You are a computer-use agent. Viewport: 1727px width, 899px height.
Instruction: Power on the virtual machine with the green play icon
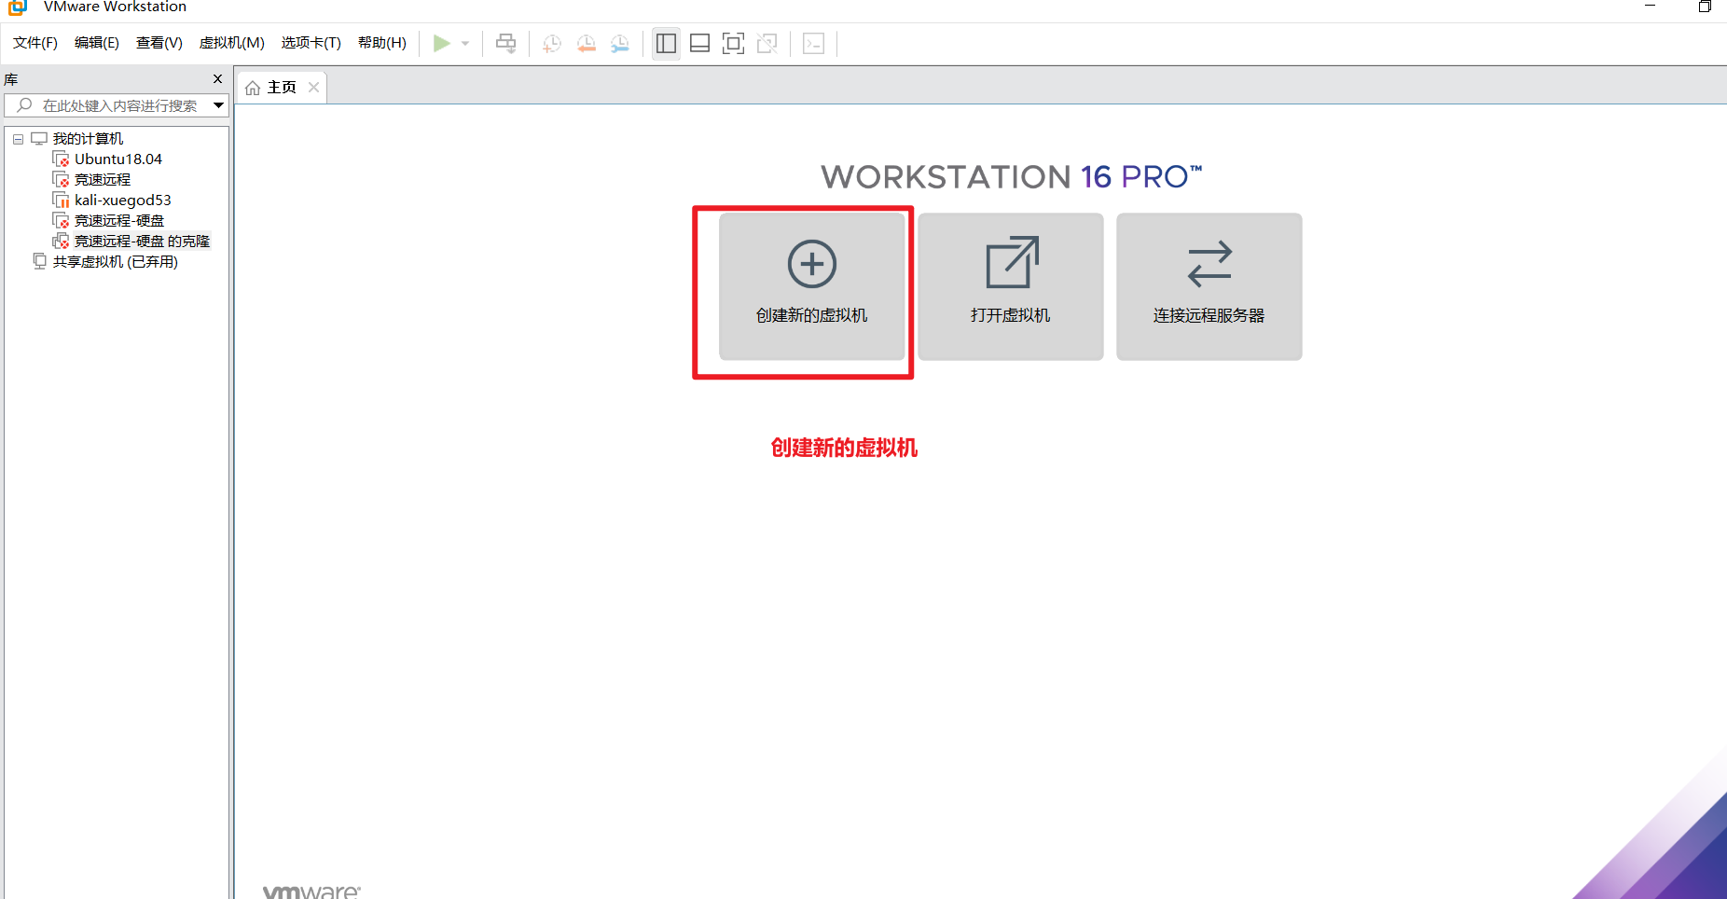(442, 43)
